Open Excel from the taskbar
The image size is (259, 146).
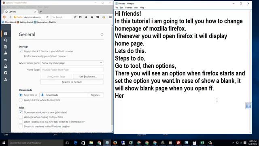pos(202,143)
